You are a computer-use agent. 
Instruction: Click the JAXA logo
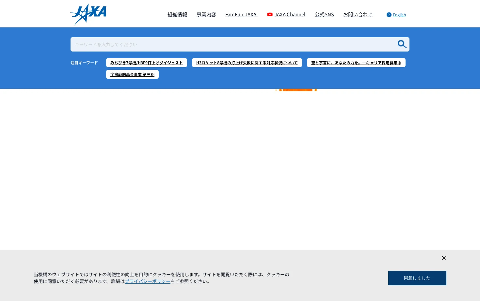pyautogui.click(x=88, y=14)
